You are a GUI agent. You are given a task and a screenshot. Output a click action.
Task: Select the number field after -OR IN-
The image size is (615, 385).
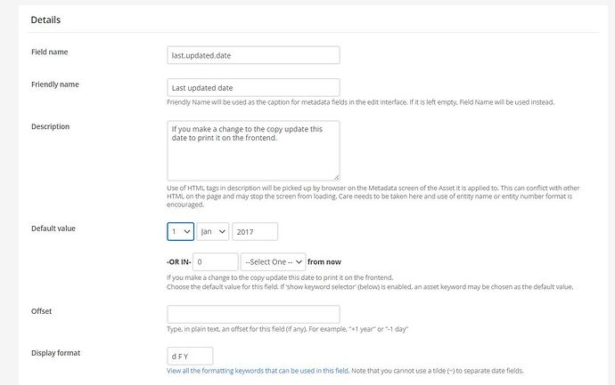[x=215, y=262]
